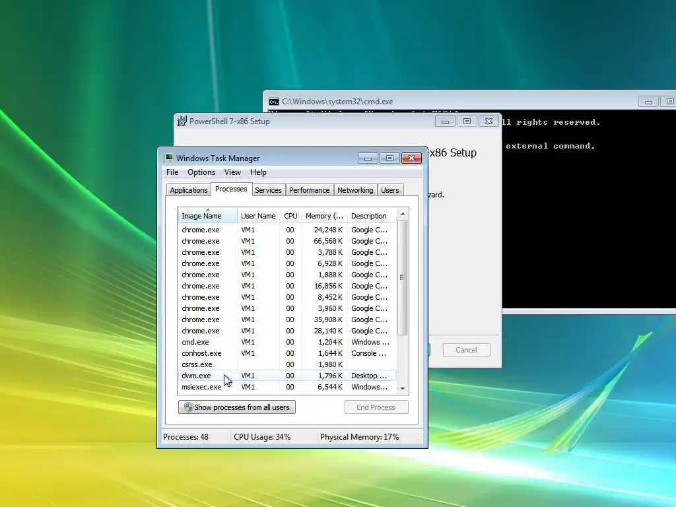Select the cmd.exe process row
The image size is (676, 507).
click(287, 342)
